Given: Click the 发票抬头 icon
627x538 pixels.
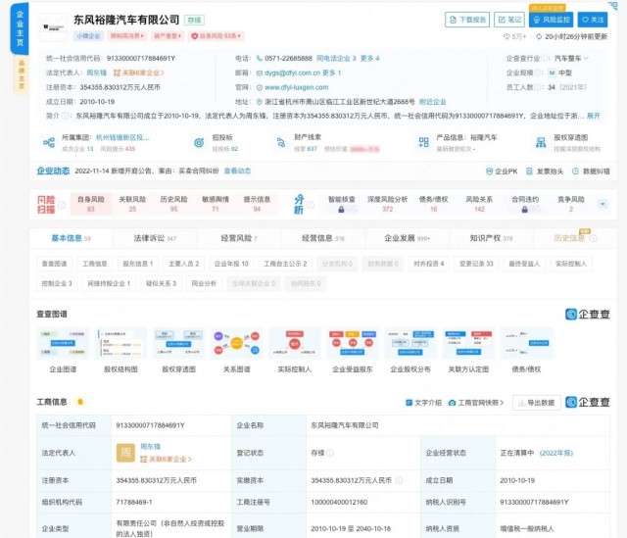Looking at the screenshot, I should point(529,171).
